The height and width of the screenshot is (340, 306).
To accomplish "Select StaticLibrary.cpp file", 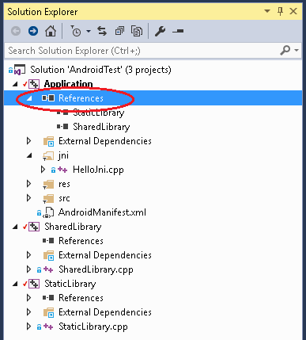I will pyautogui.click(x=93, y=327).
